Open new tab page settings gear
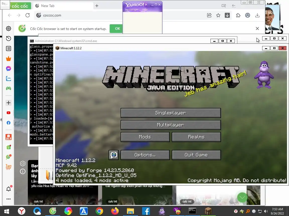The image size is (289, 216). point(23,163)
